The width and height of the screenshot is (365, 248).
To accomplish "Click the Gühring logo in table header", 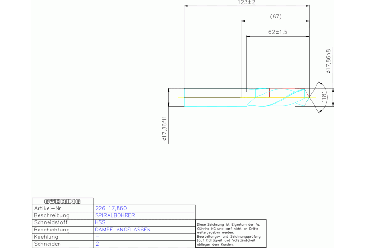I will [62, 201].
